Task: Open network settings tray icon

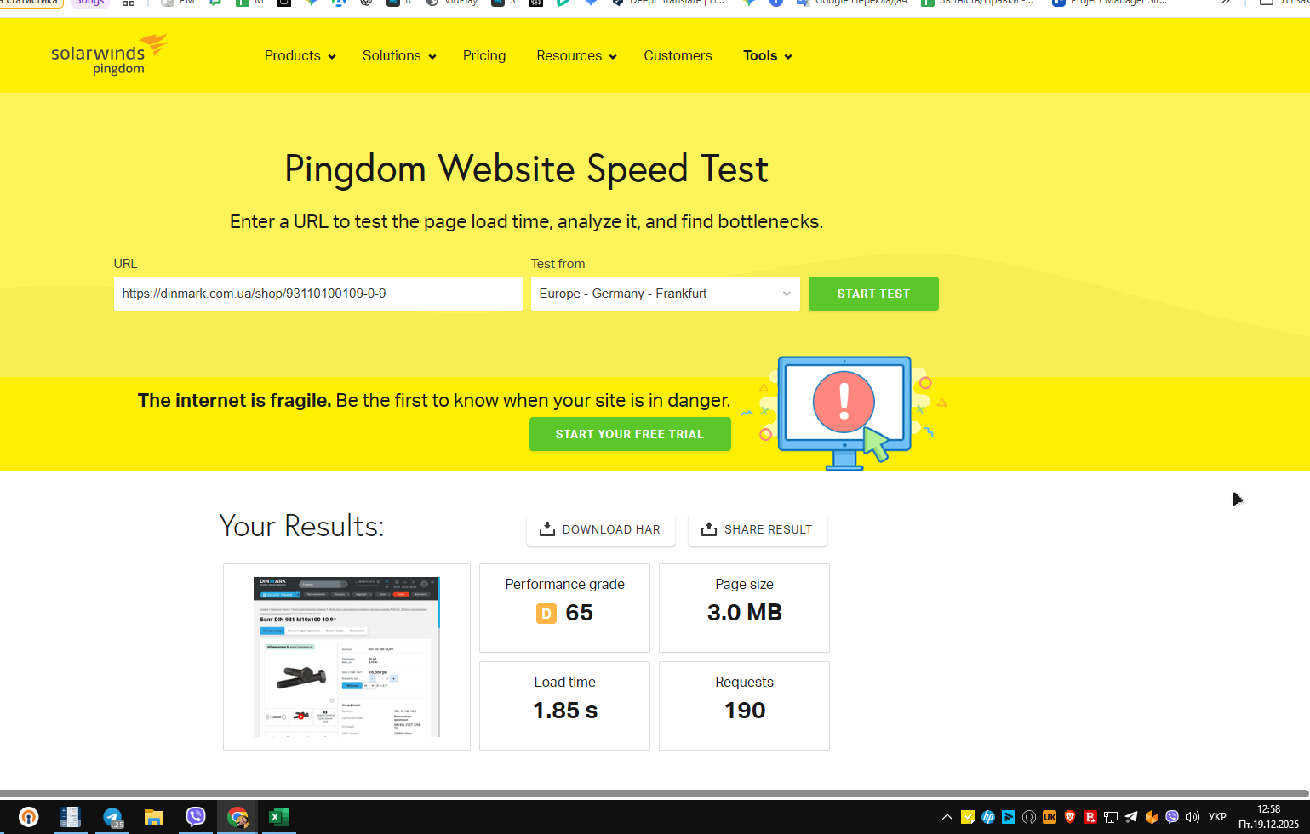Action: [1111, 817]
